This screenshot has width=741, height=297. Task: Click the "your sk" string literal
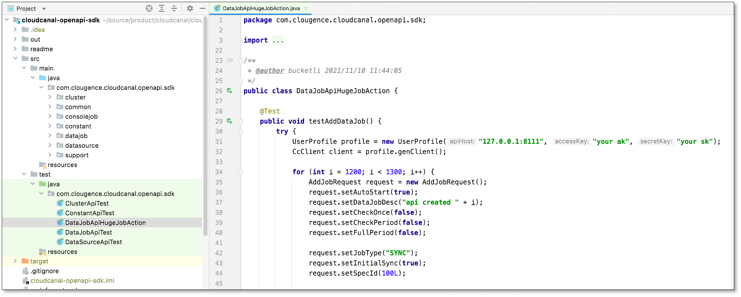pos(695,141)
